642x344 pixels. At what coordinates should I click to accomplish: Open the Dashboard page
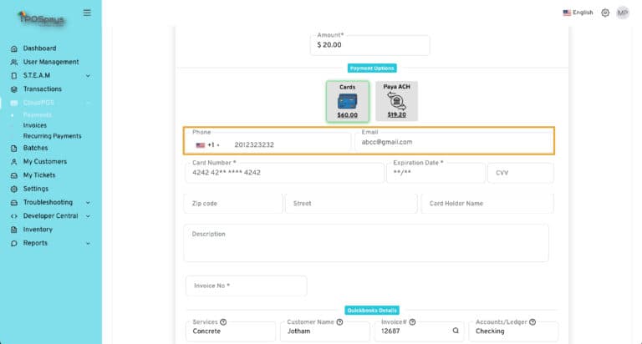tap(39, 48)
